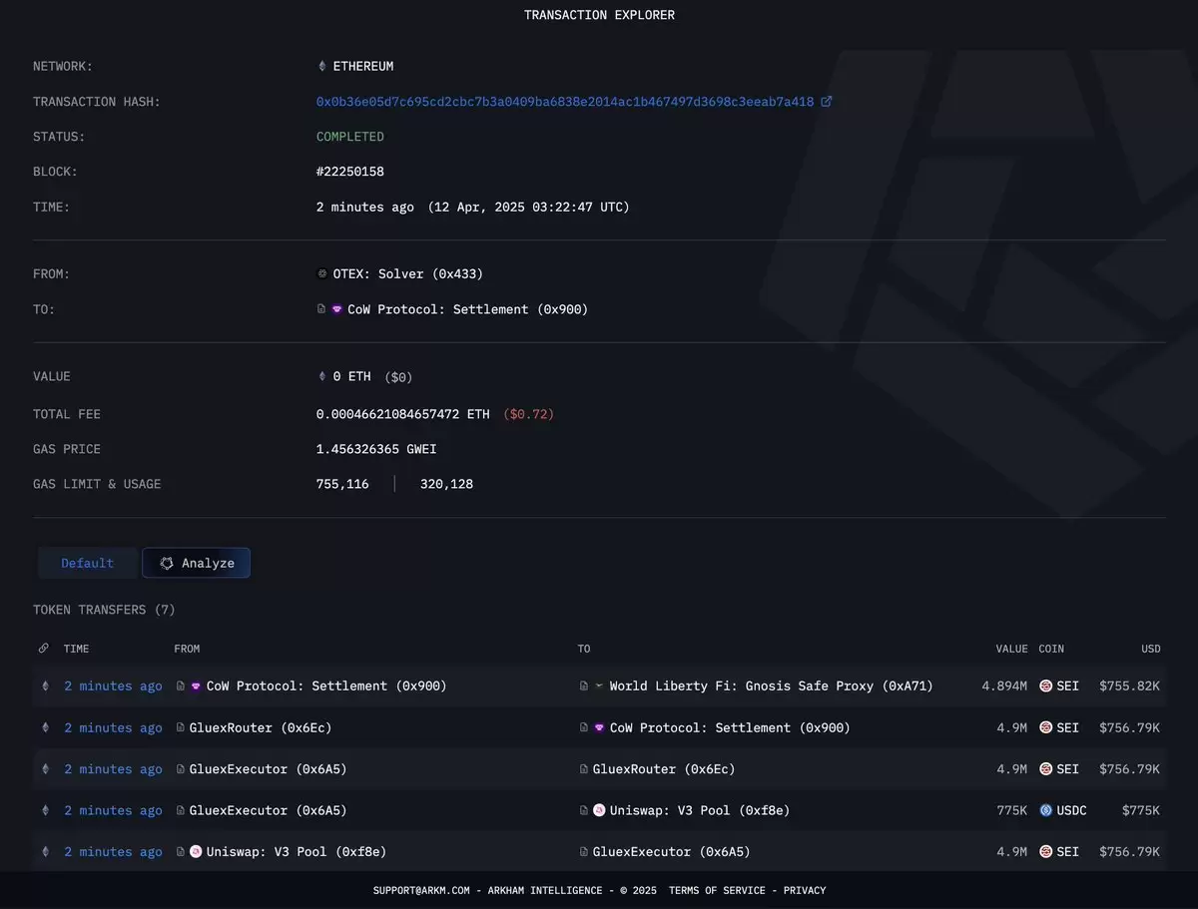Switch to the Default view tab

[x=88, y=563]
